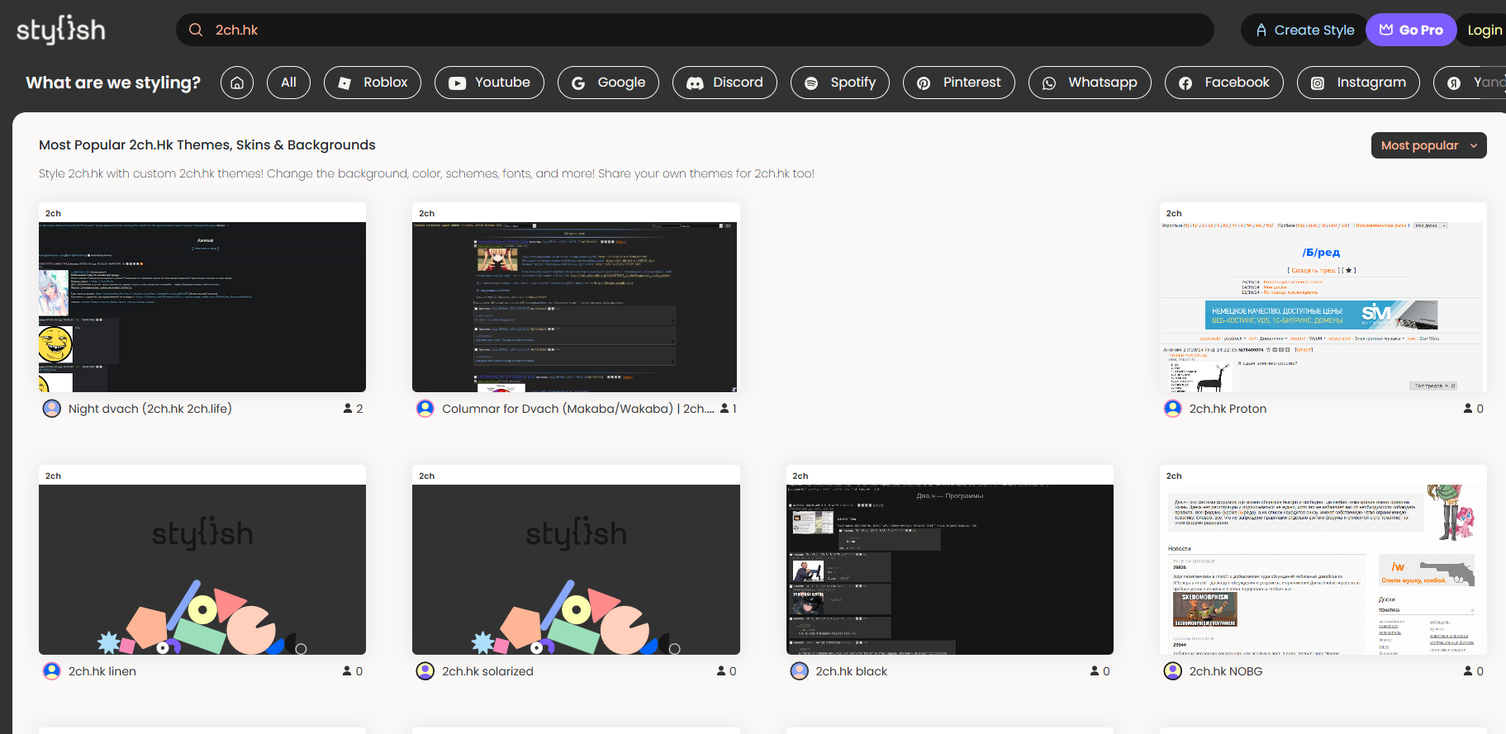The image size is (1506, 734).
Task: Focus the 2ch.hk search field
Action: point(695,30)
